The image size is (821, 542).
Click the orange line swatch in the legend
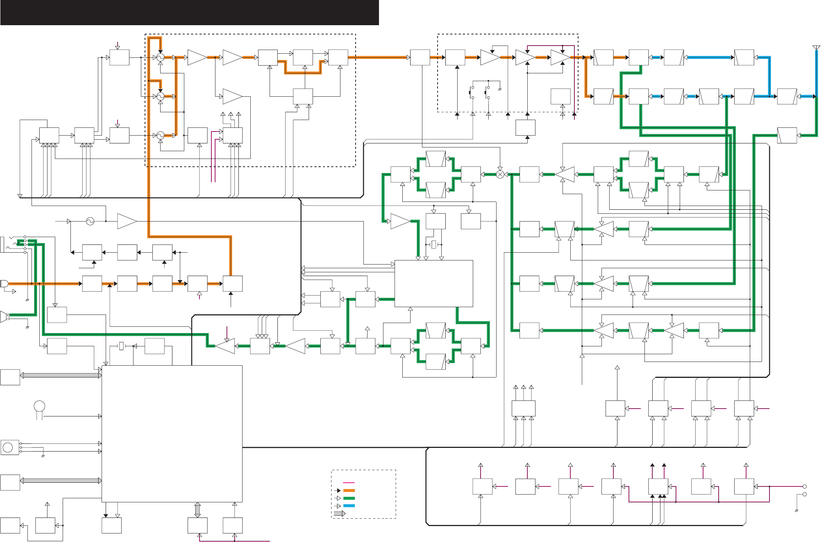(x=349, y=491)
